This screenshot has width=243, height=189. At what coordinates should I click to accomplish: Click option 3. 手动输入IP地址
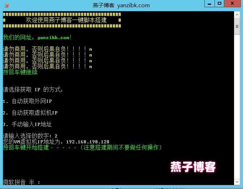[27, 124]
